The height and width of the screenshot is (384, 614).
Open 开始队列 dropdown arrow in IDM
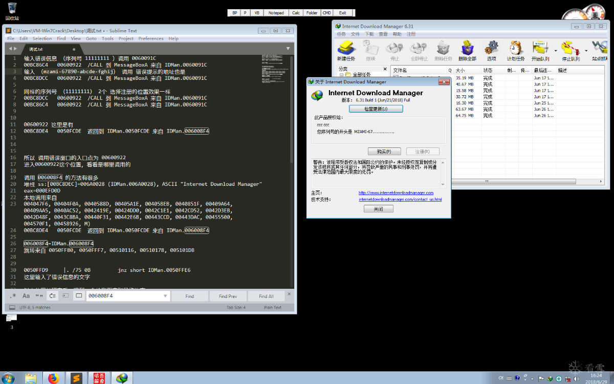point(556,51)
